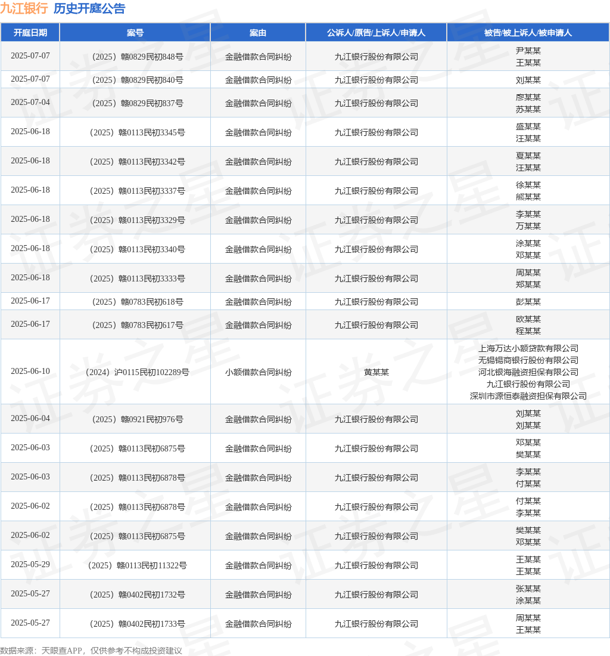Click defendant name 徐某某
This screenshot has height=656, width=610.
[528, 185]
